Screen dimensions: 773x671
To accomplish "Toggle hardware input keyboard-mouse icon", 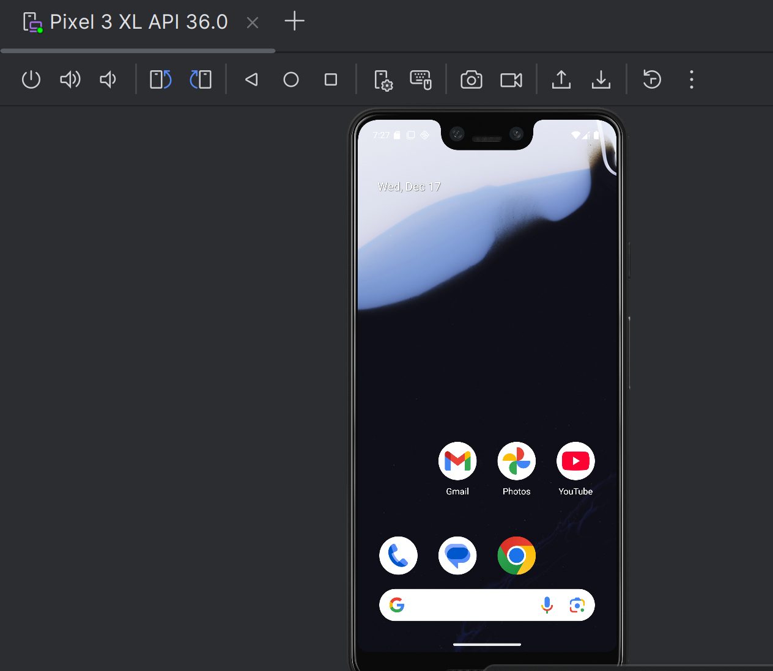I will click(421, 80).
